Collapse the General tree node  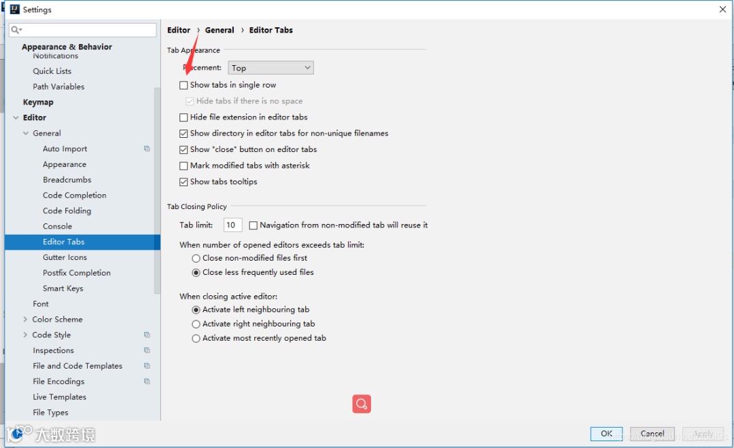[26, 133]
